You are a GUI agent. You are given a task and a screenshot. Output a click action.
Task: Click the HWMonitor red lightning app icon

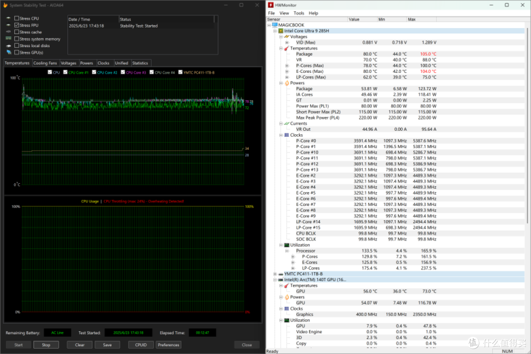pyautogui.click(x=270, y=5)
